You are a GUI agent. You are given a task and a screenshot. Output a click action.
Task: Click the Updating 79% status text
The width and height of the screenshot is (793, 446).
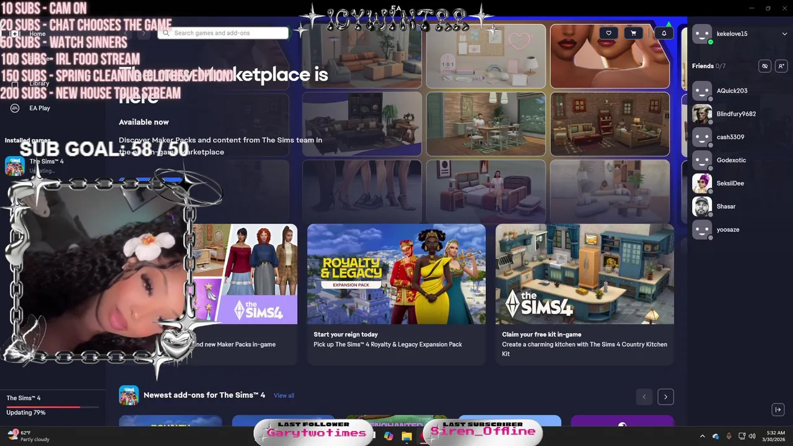26,413
